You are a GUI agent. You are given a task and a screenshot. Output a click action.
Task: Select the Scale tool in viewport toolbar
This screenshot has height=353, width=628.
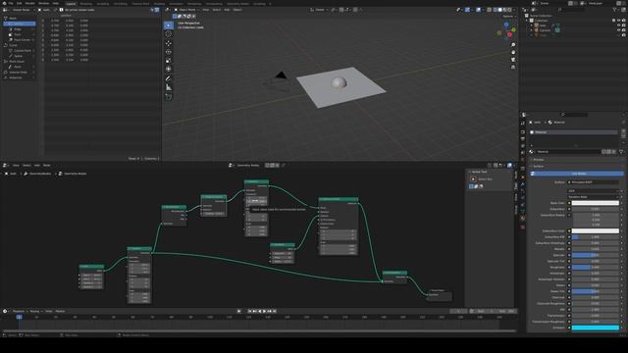[169, 61]
